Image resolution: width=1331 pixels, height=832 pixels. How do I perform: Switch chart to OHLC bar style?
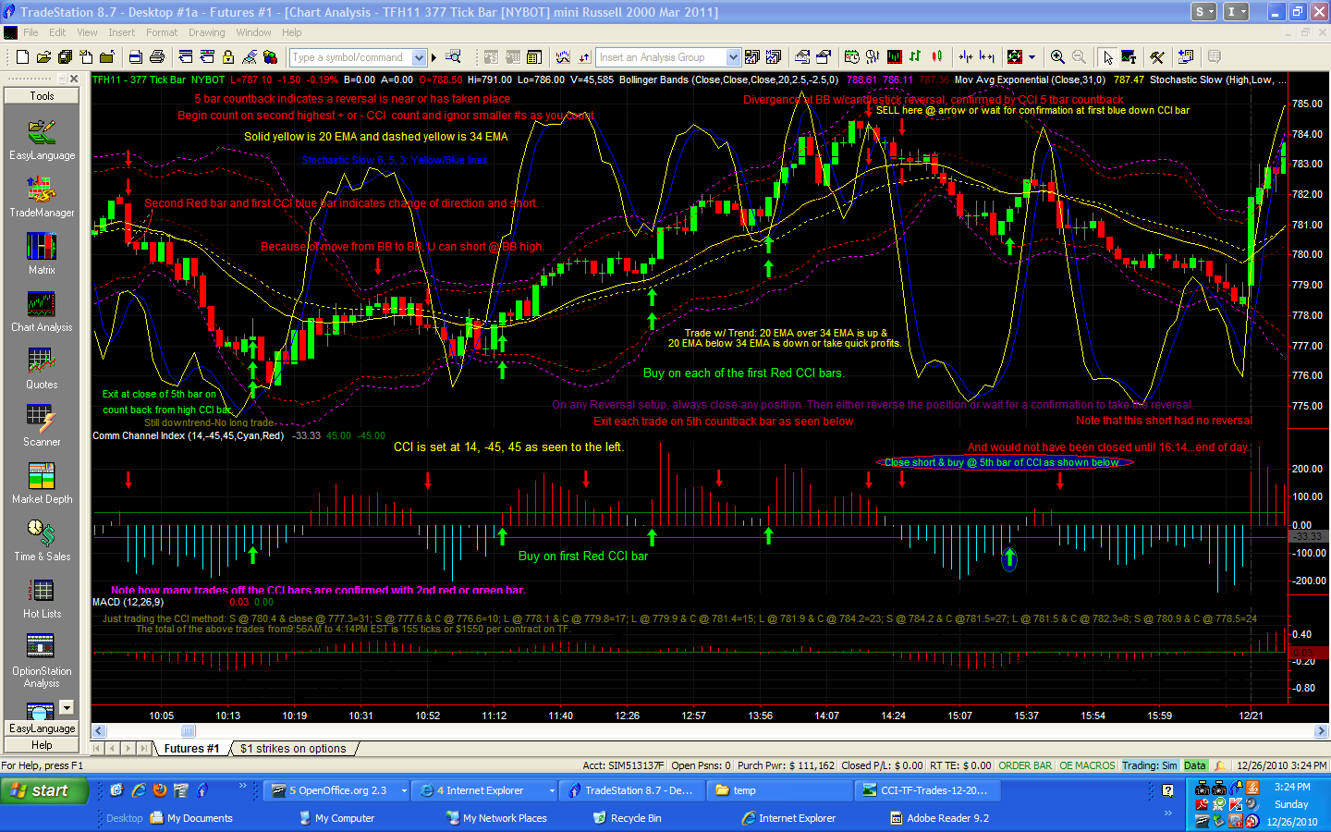point(915,57)
